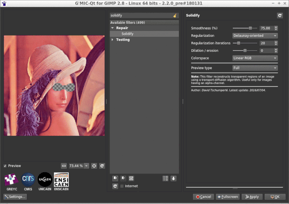Click the add fave icon below the filter list
The image size is (289, 204).
[x=115, y=178]
